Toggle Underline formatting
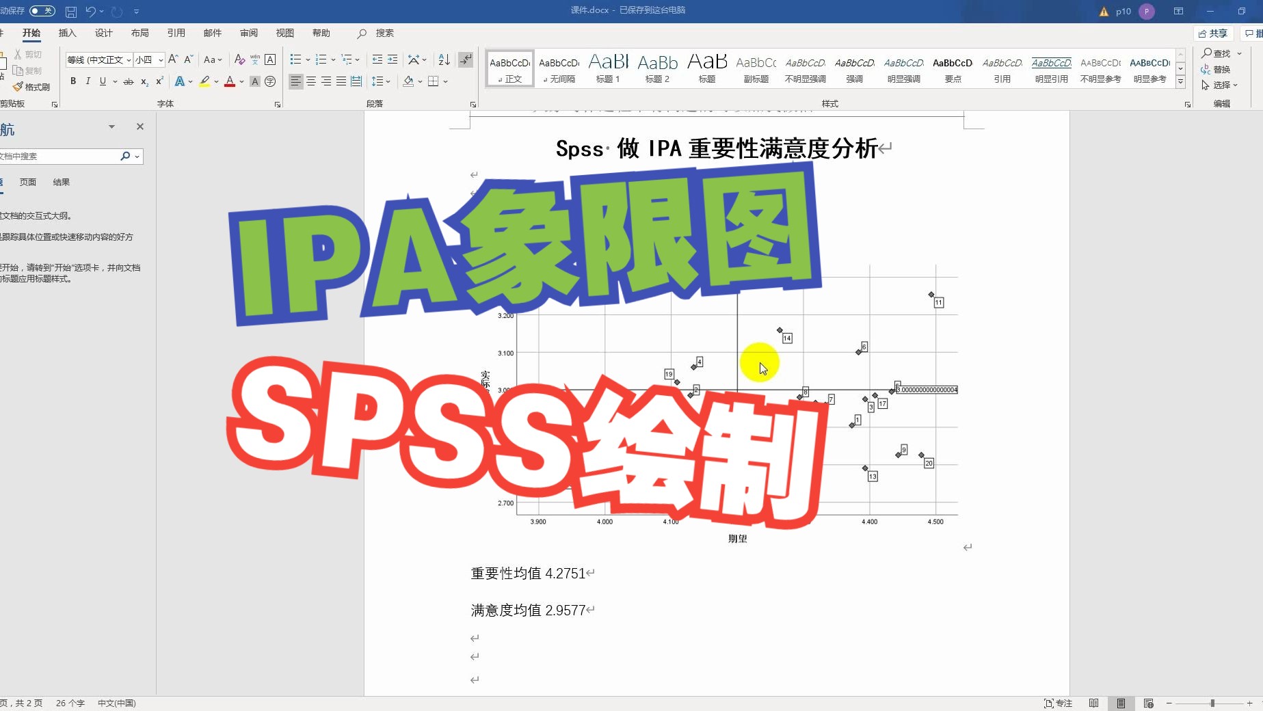 point(103,81)
